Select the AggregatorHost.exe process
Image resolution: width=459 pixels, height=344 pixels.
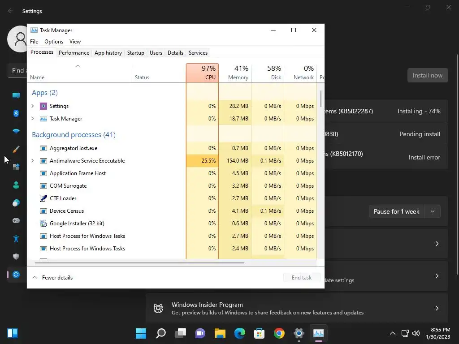(172, 148)
